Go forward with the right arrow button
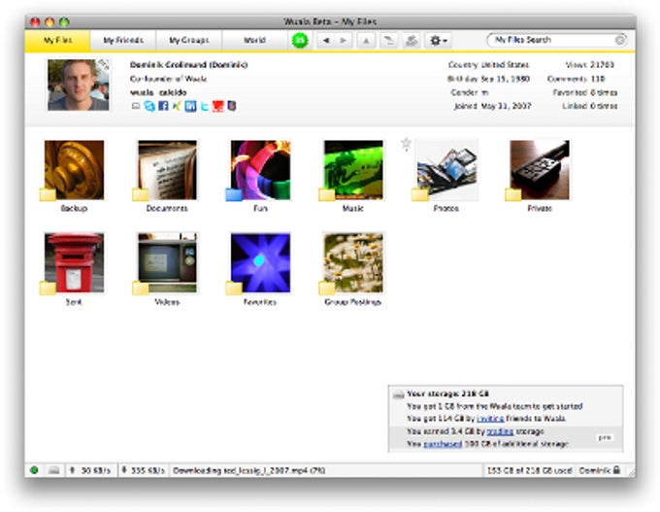Screen dimensions: 660x512 (343, 41)
